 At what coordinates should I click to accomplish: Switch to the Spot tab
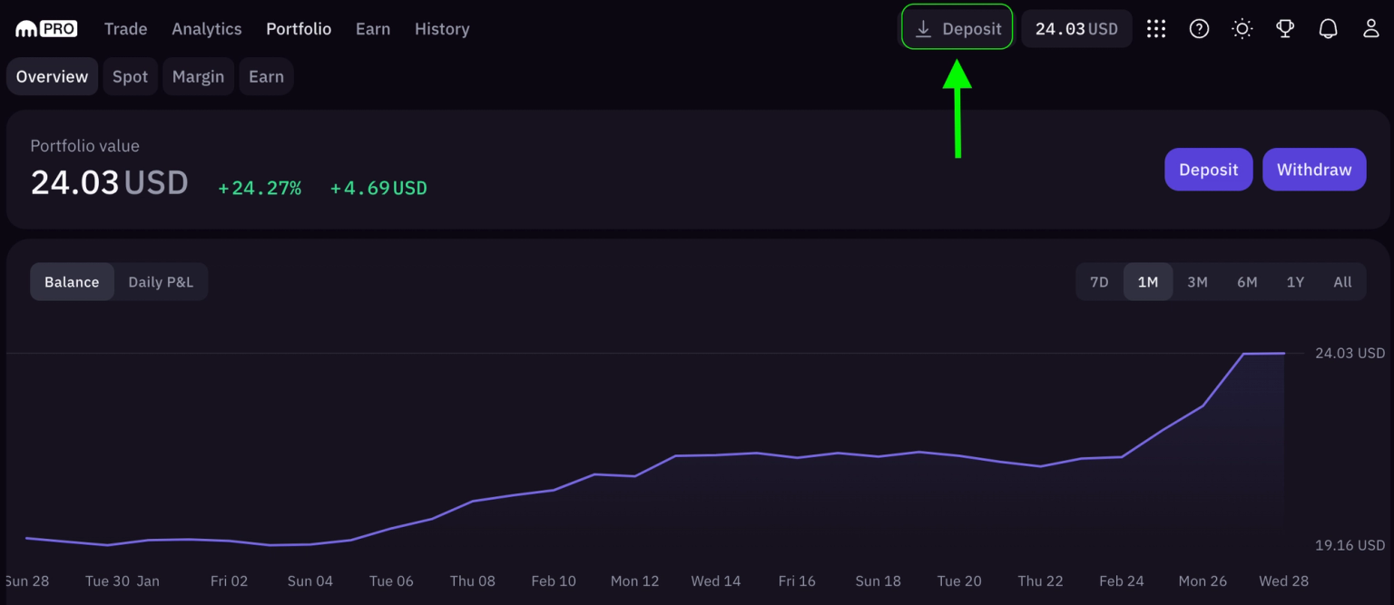click(x=130, y=77)
